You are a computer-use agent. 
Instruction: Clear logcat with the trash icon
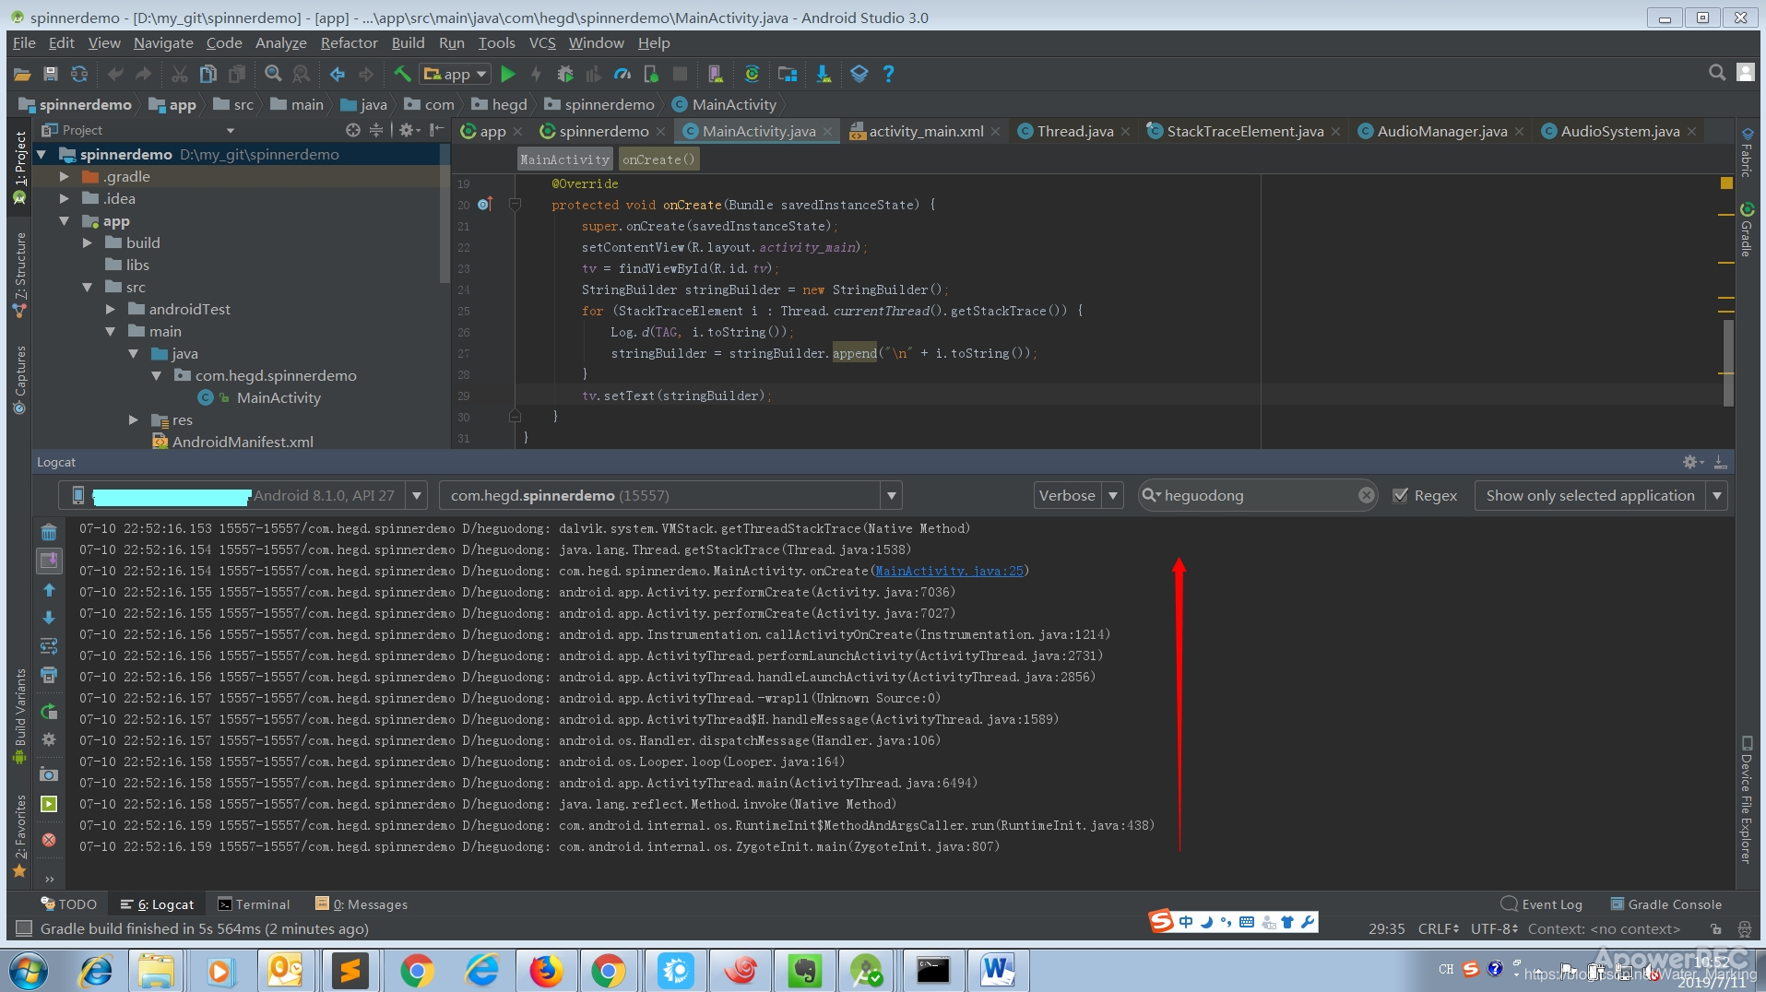coord(49,532)
